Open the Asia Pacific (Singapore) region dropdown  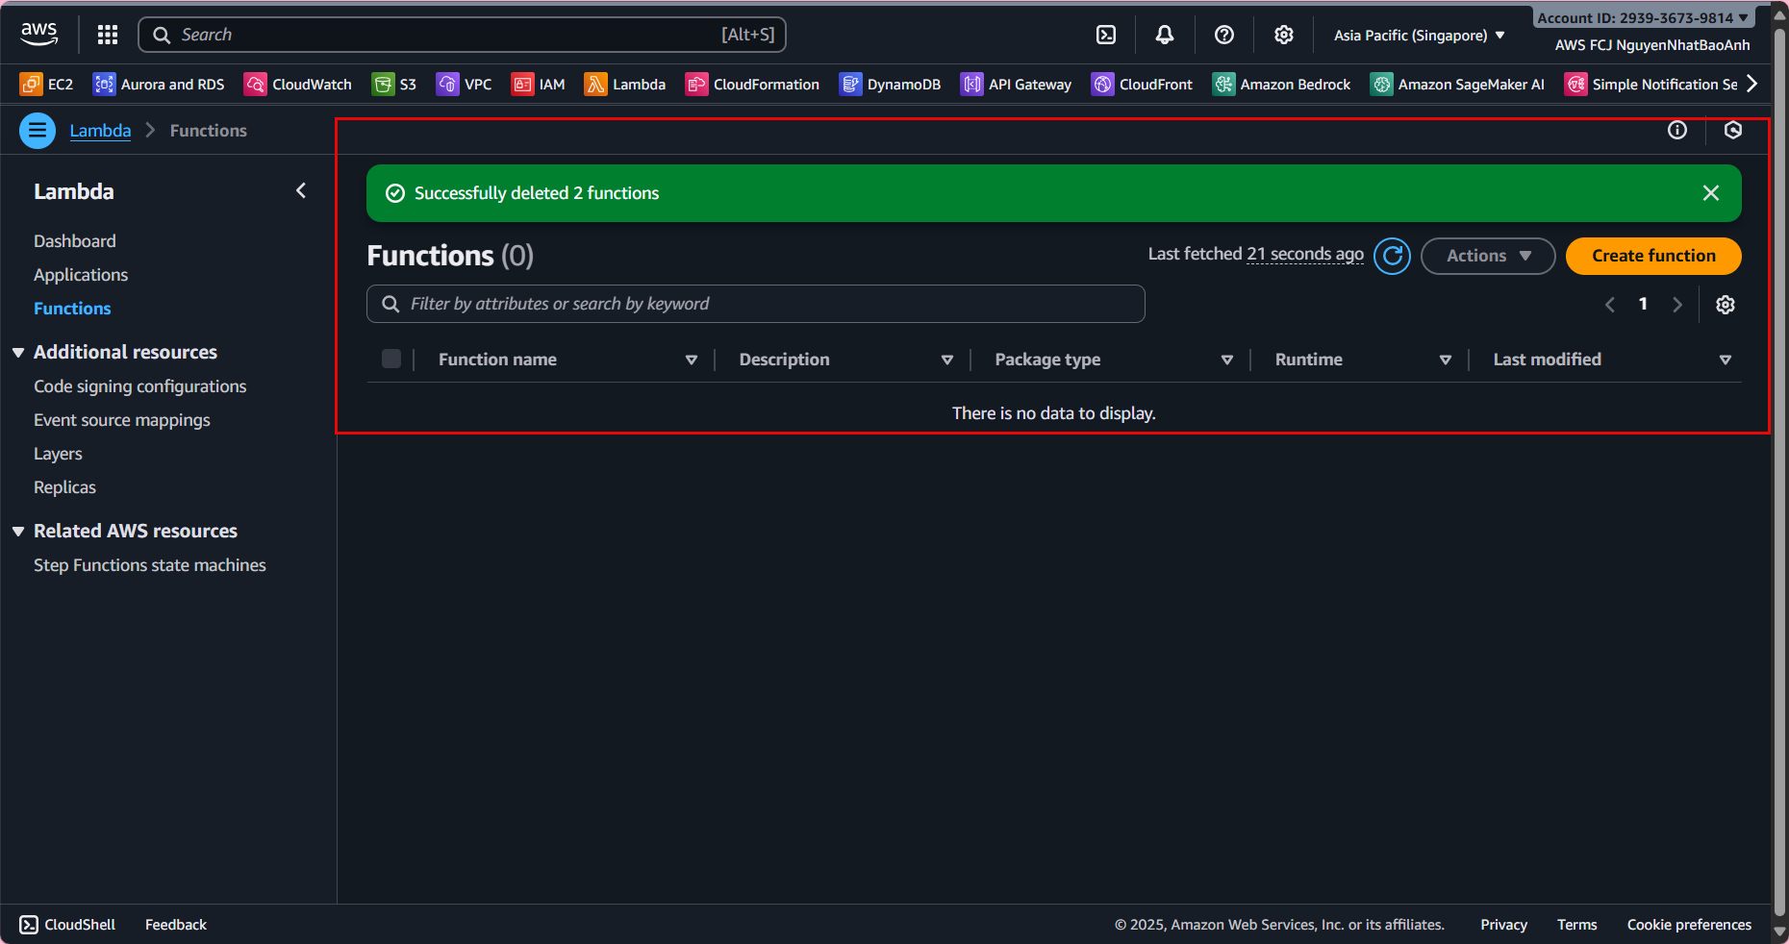click(1420, 36)
